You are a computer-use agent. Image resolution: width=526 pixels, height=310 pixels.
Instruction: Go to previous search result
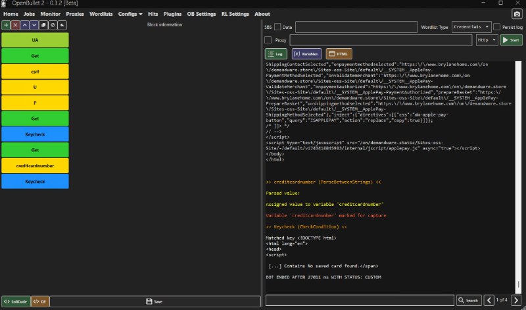pyautogui.click(x=489, y=300)
